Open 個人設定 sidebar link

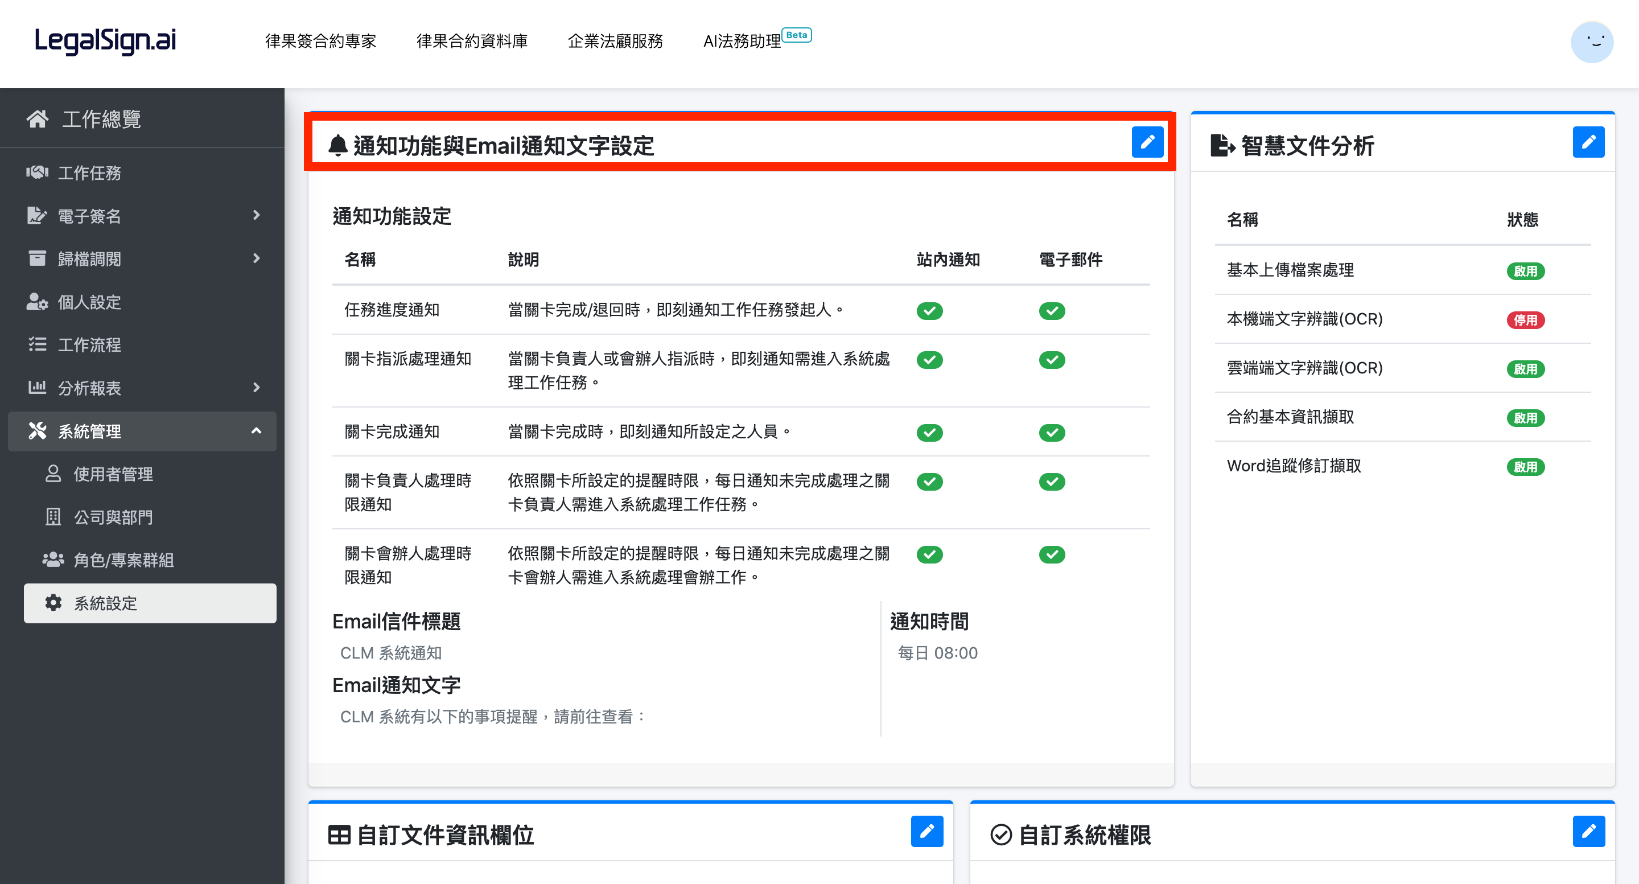click(x=142, y=302)
